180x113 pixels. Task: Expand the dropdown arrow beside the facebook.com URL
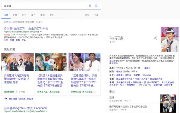(x=46, y=111)
